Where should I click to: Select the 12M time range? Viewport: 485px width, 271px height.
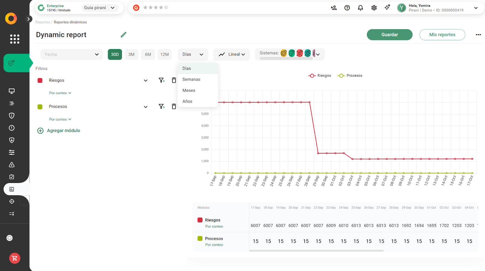point(164,55)
